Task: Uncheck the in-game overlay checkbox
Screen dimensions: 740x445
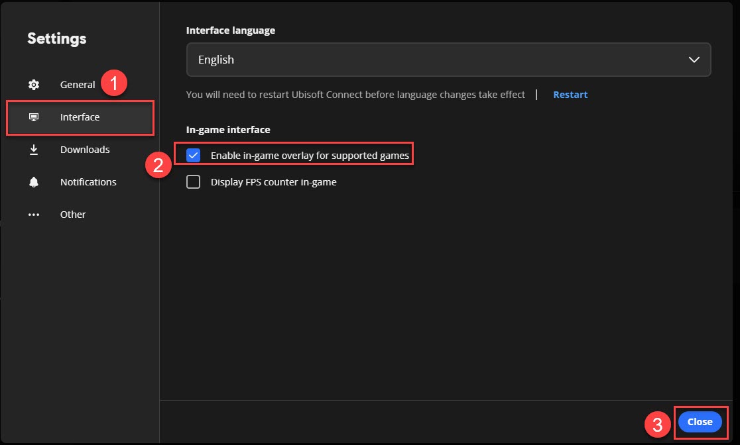Action: tap(194, 156)
